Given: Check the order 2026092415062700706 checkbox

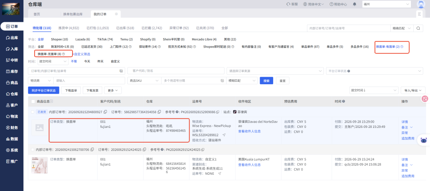Looking at the screenshot, I should pos(33,150).
